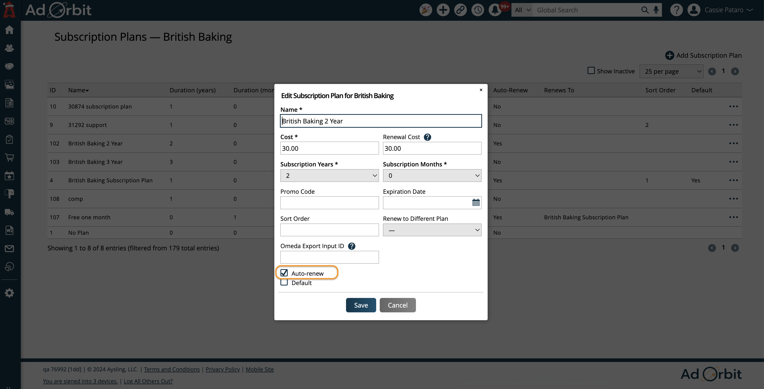Click the Promo Code input field

(x=329, y=203)
